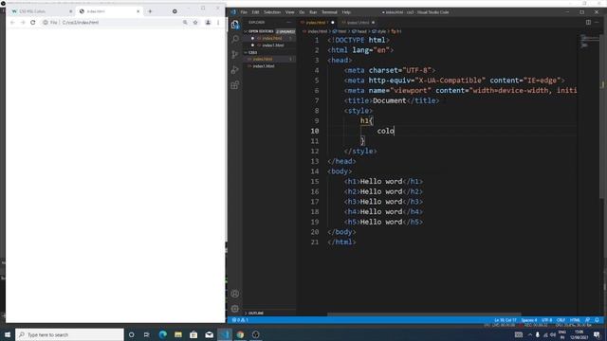Open the Edit menu in VS Code

pyautogui.click(x=255, y=12)
